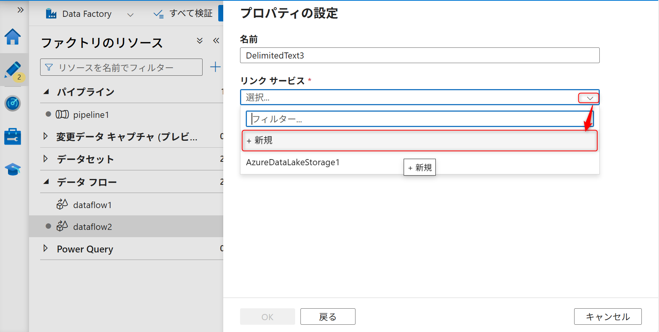Screen dimensions: 659x332
Task: Open the Learning center graduation cap icon
Action: (x=13, y=169)
